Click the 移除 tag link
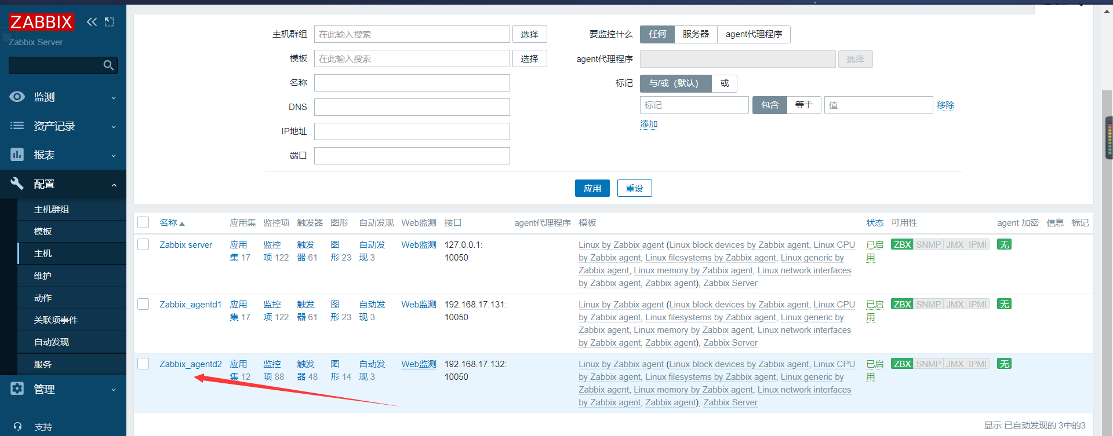 click(x=945, y=105)
